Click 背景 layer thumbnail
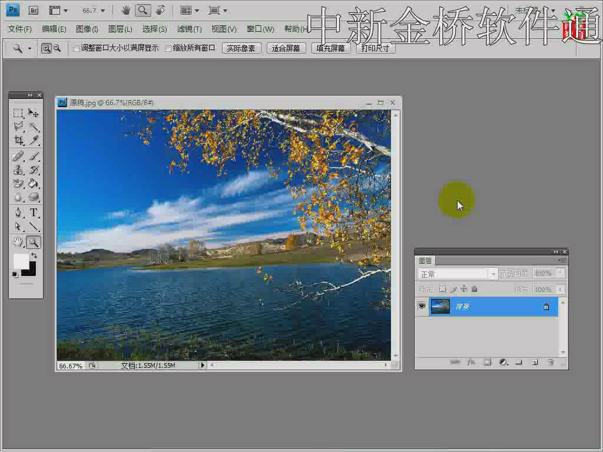Image resolution: width=603 pixels, height=452 pixels. click(x=440, y=306)
